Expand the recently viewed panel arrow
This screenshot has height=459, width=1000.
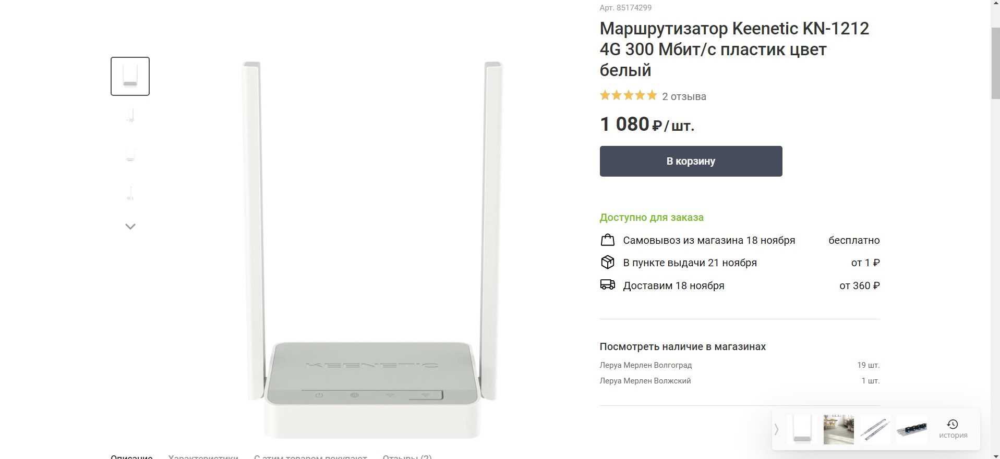pos(776,429)
